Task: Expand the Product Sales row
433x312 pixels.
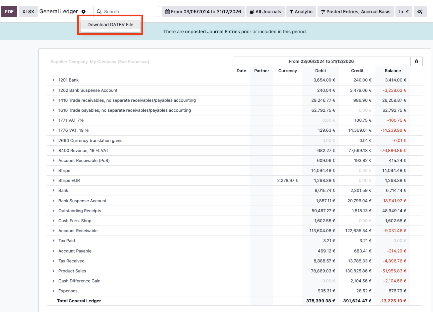Action: click(x=54, y=271)
